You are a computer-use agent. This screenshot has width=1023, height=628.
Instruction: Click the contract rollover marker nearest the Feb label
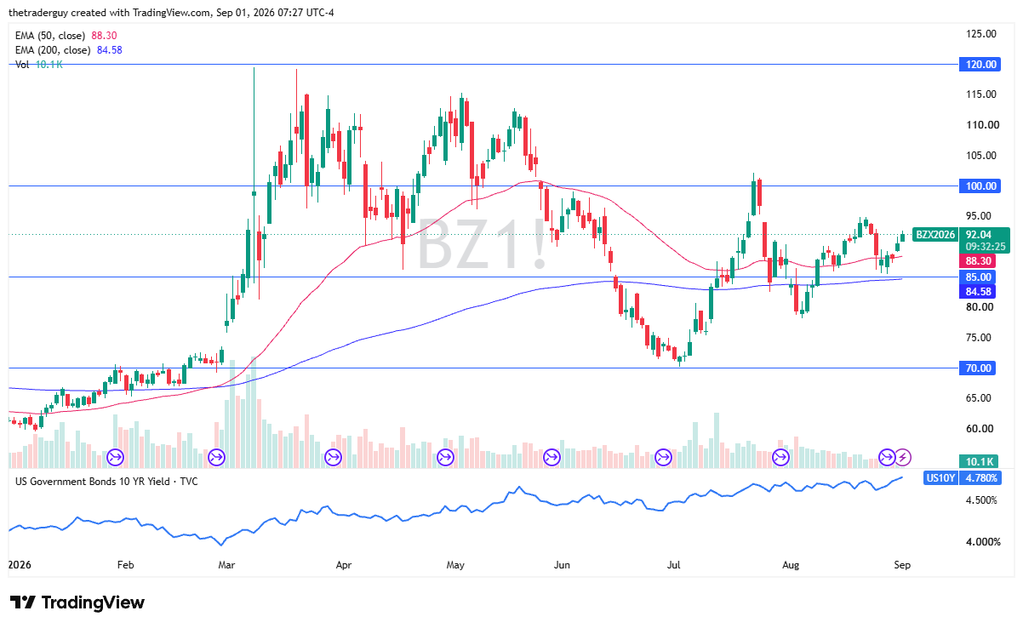point(116,458)
